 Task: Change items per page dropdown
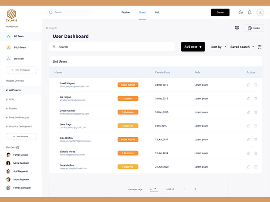click(153, 189)
